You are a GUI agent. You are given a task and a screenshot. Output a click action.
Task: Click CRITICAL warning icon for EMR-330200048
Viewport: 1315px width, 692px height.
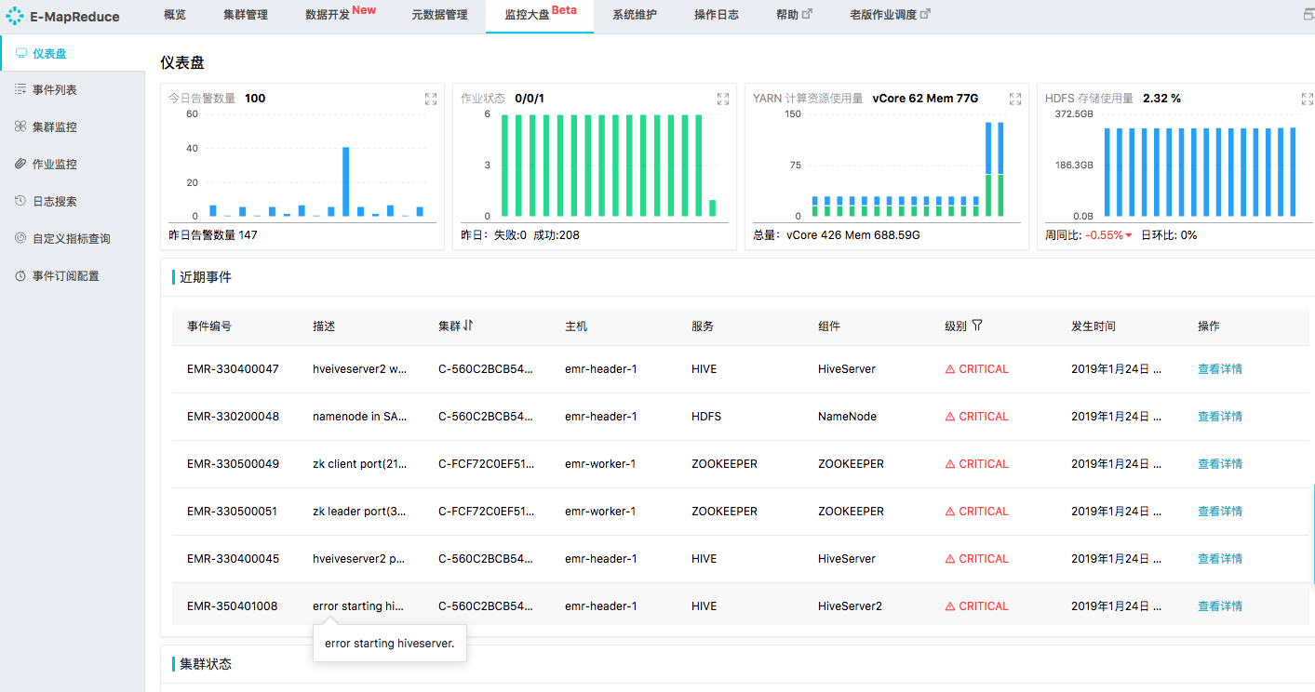[950, 417]
